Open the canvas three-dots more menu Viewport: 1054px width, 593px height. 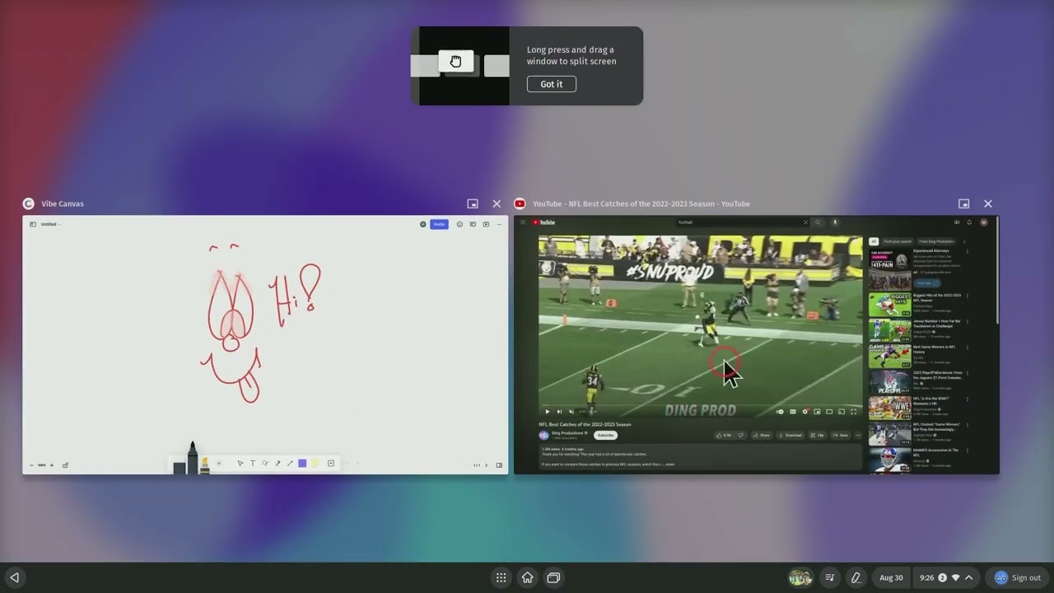498,224
